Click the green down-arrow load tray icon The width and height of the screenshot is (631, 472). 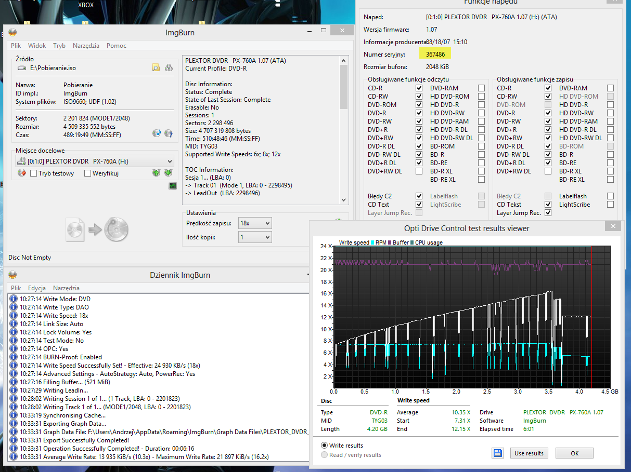click(168, 173)
